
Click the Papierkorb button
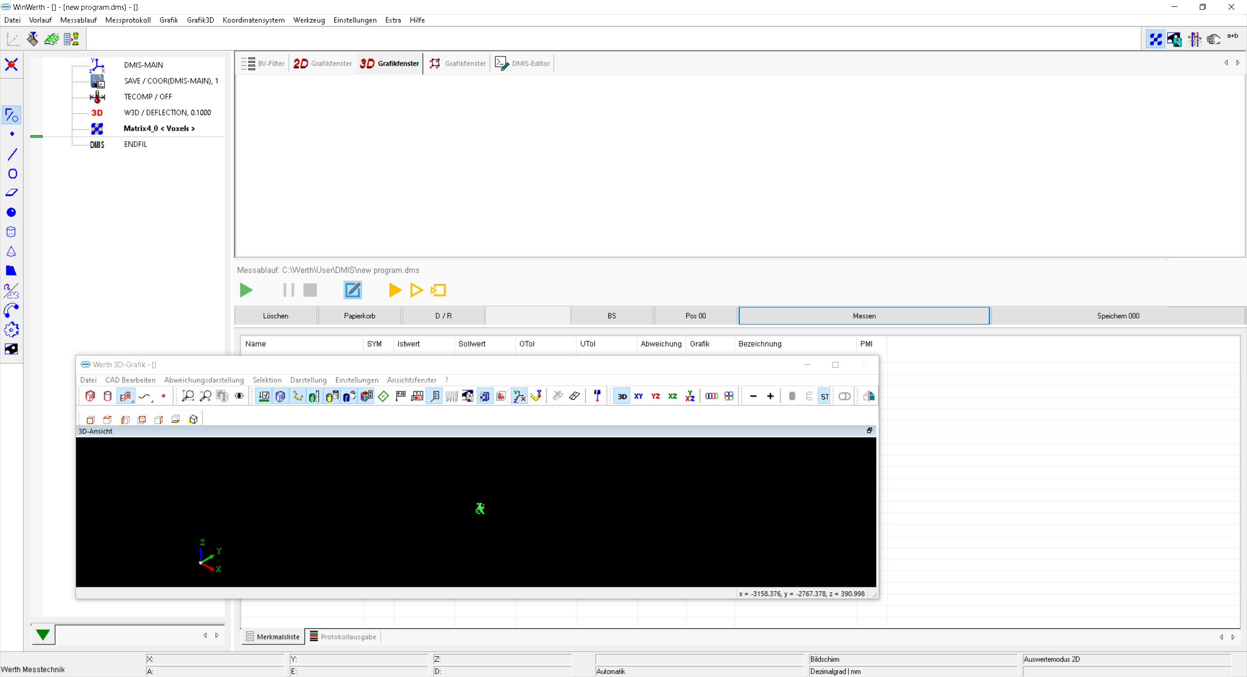pyautogui.click(x=359, y=316)
